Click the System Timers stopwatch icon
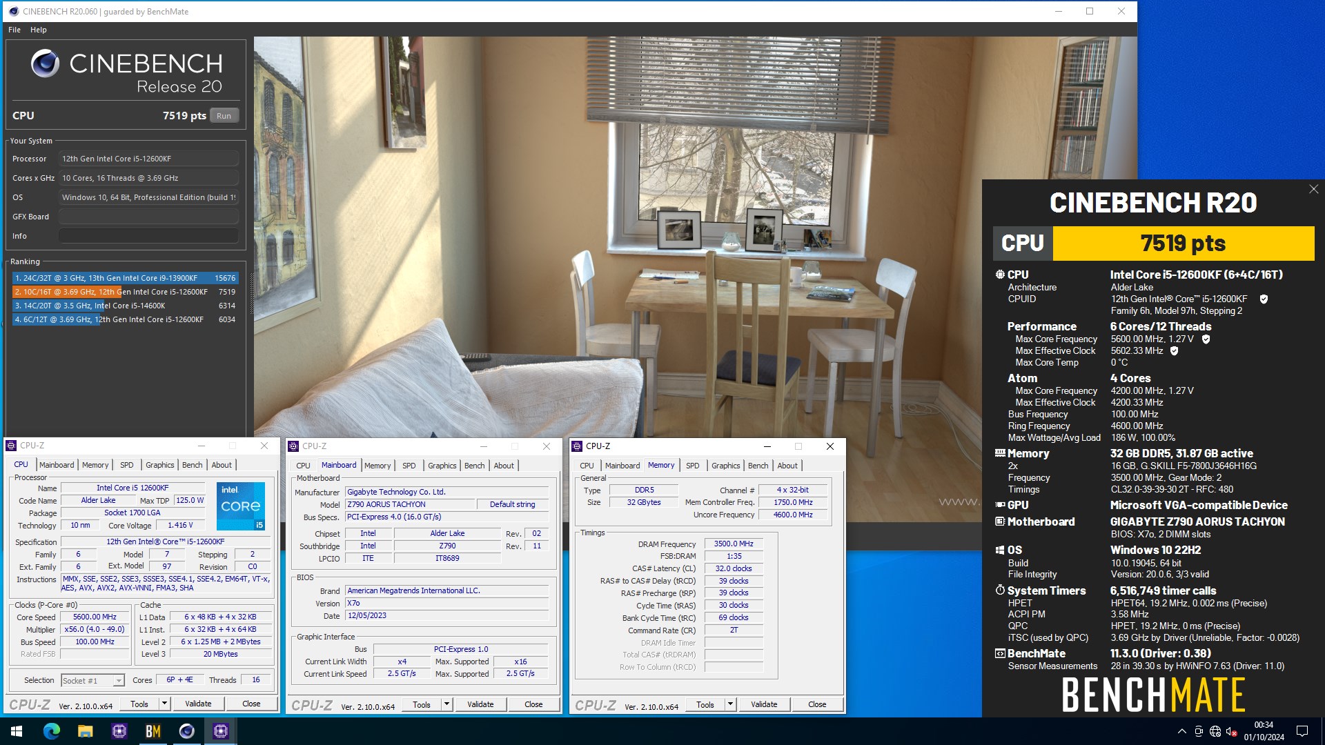This screenshot has height=745, width=1325. coord(999,590)
